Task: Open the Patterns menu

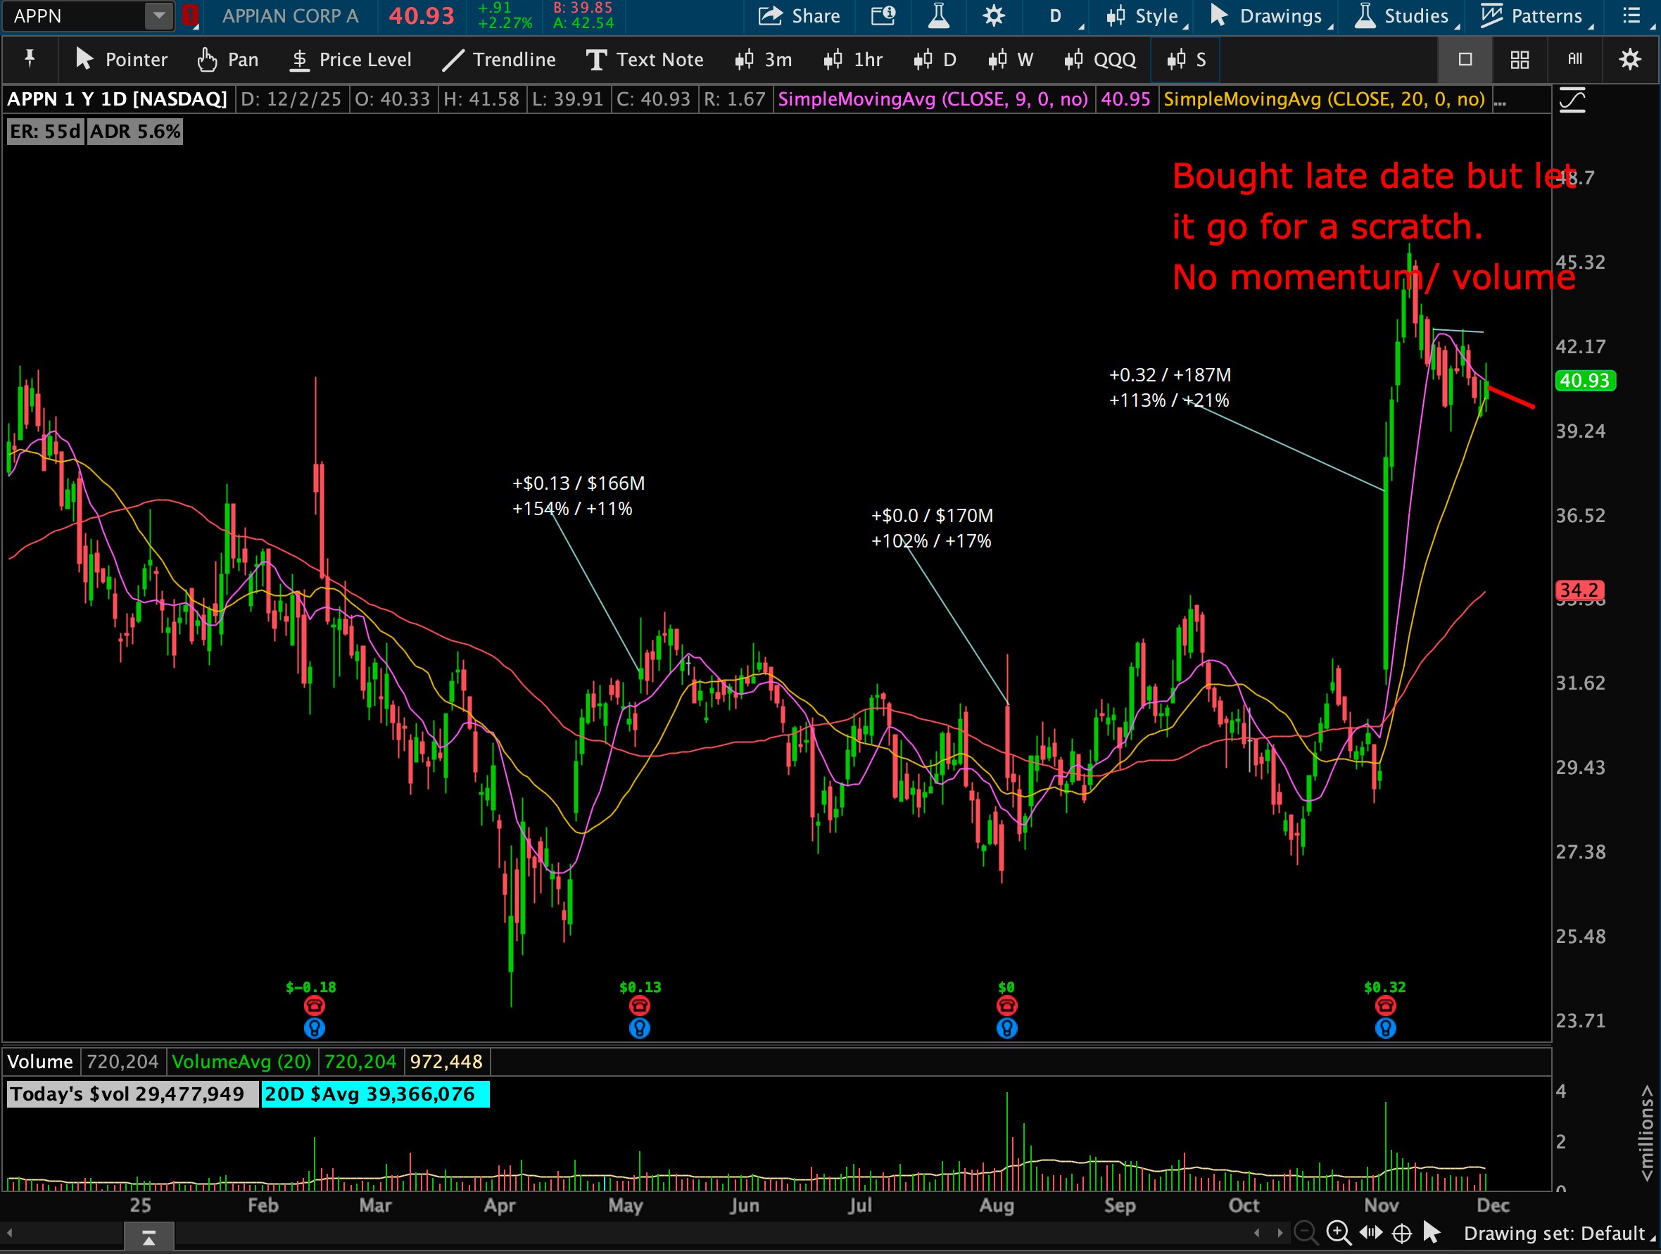Action: [x=1536, y=15]
